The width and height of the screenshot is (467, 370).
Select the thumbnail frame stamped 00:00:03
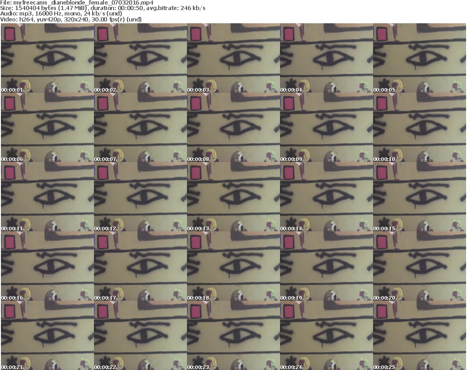[x=233, y=58]
